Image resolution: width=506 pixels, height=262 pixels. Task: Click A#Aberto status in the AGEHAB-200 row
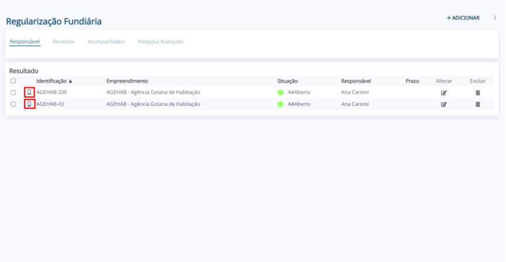pyautogui.click(x=299, y=92)
